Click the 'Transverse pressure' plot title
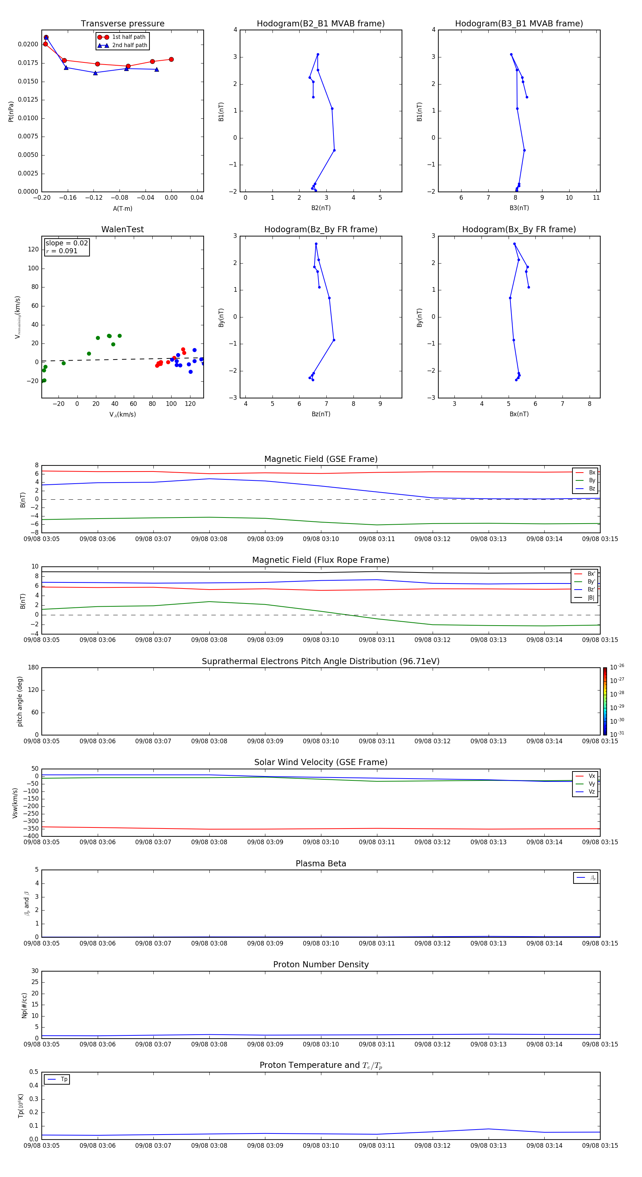The image size is (642, 1177). click(x=122, y=24)
